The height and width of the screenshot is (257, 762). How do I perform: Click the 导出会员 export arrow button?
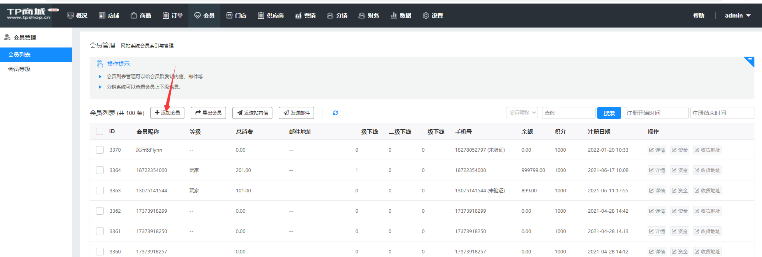tap(208, 113)
